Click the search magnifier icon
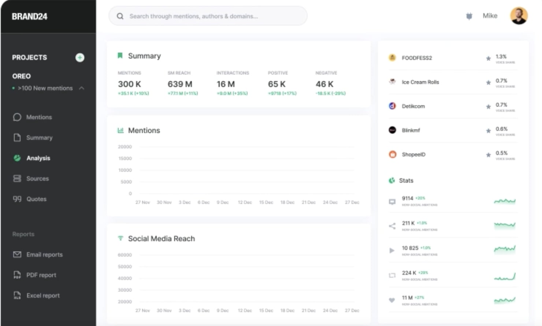This screenshot has width=542, height=326. coord(120,16)
